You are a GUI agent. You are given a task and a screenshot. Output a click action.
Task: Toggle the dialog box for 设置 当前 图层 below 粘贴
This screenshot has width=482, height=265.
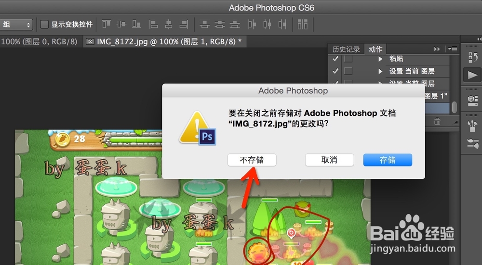coord(348,71)
